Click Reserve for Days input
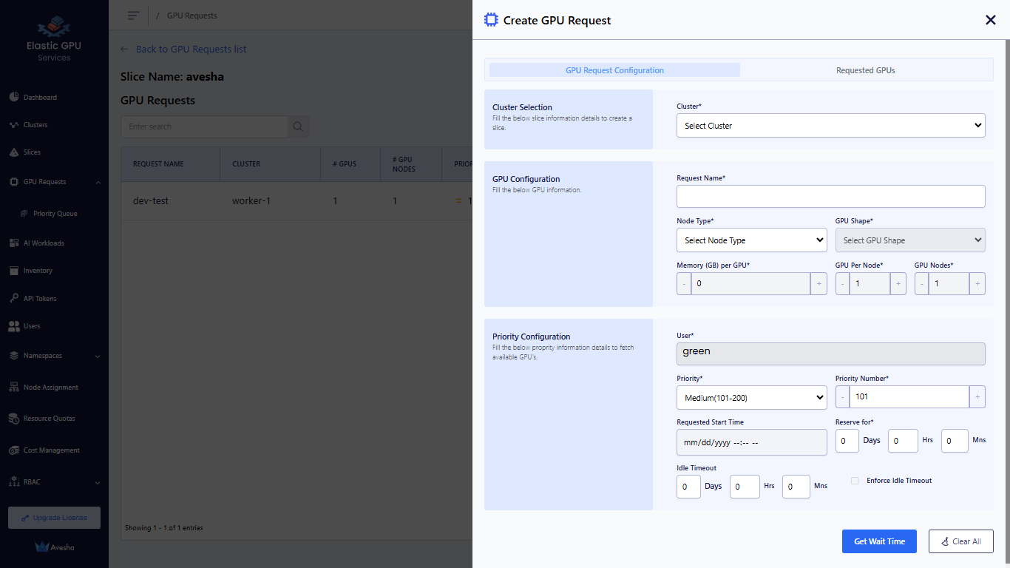Screen dimensions: 1010x568 (x=847, y=441)
